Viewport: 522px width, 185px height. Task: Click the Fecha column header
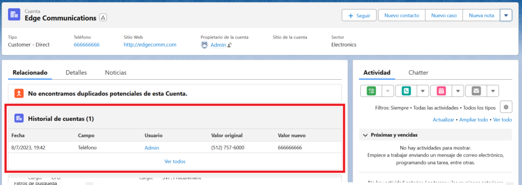(x=18, y=136)
